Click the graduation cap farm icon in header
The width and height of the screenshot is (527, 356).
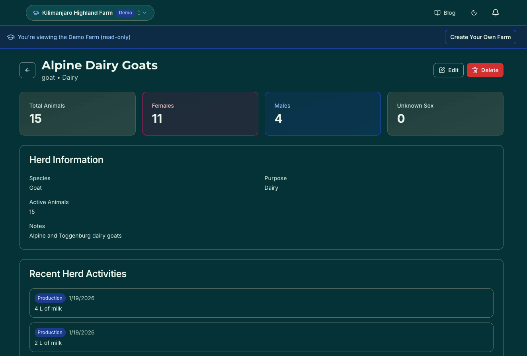tap(35, 12)
